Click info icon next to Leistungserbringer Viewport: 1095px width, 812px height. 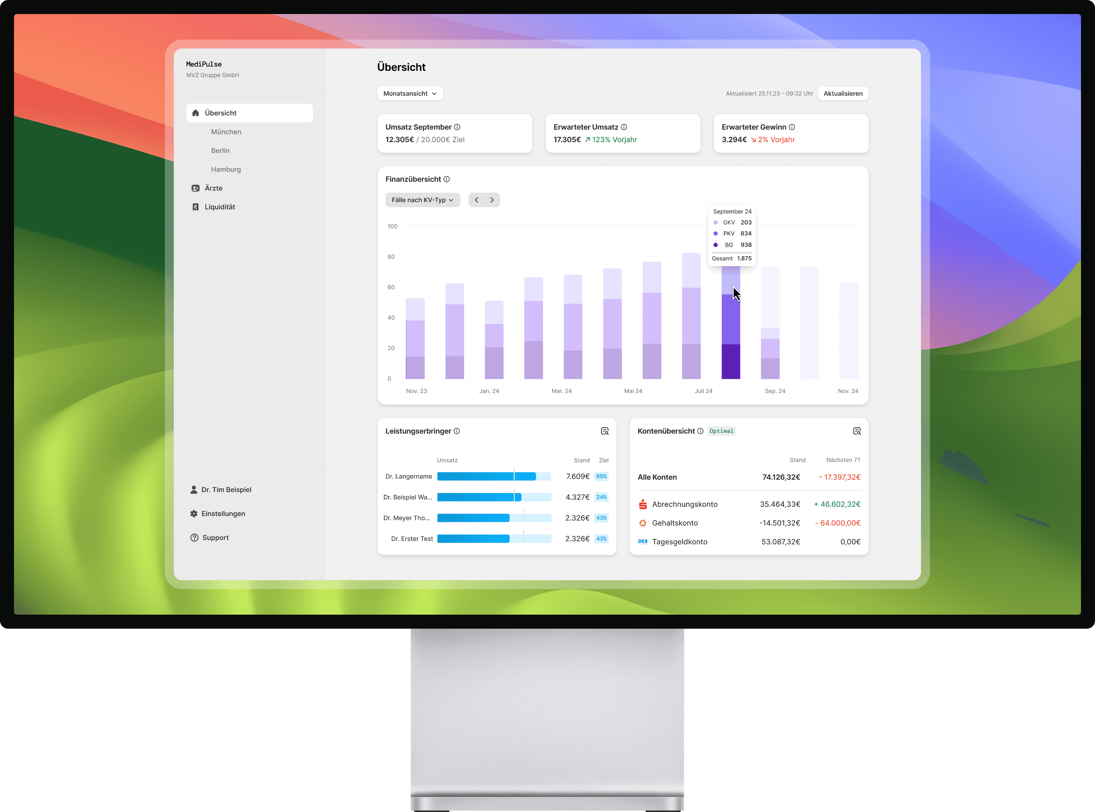(x=457, y=431)
